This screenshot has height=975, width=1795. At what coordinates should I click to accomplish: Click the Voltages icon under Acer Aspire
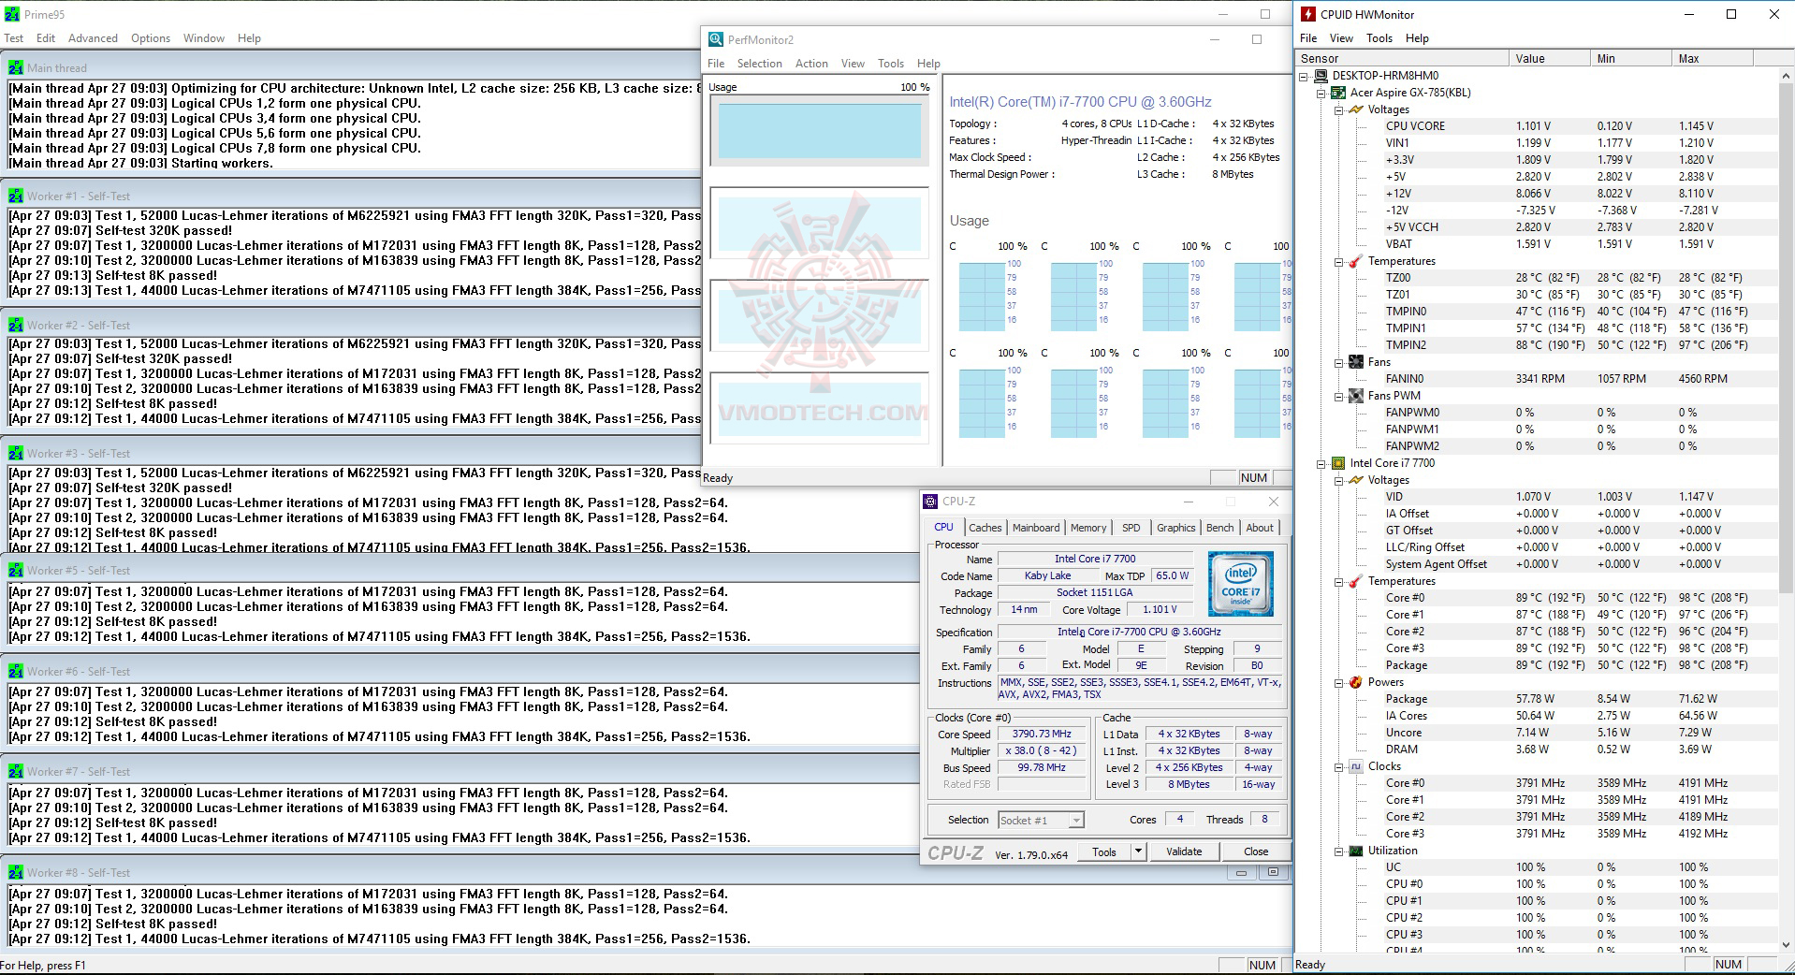pos(1356,109)
